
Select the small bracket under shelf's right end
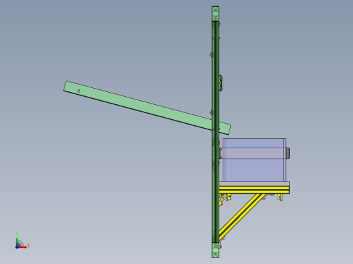280,197
